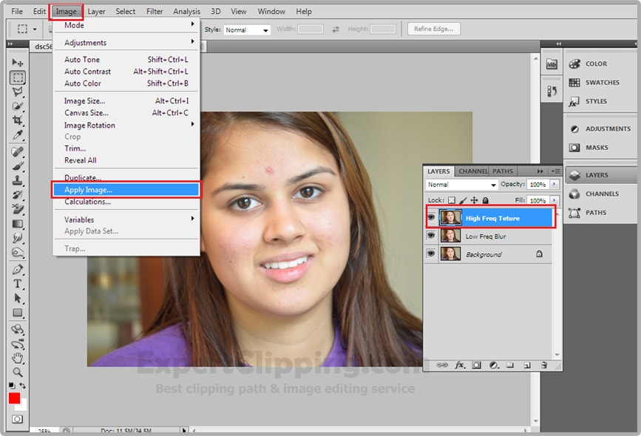The width and height of the screenshot is (641, 436).
Task: Switch to the Paths tab
Action: (x=503, y=171)
